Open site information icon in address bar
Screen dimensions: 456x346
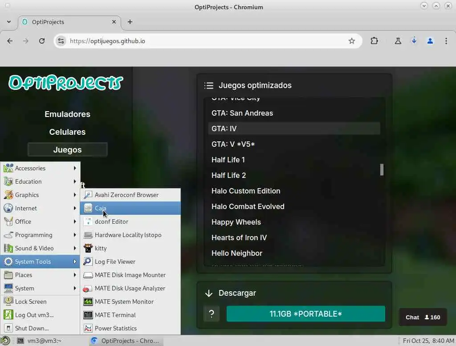(x=61, y=41)
